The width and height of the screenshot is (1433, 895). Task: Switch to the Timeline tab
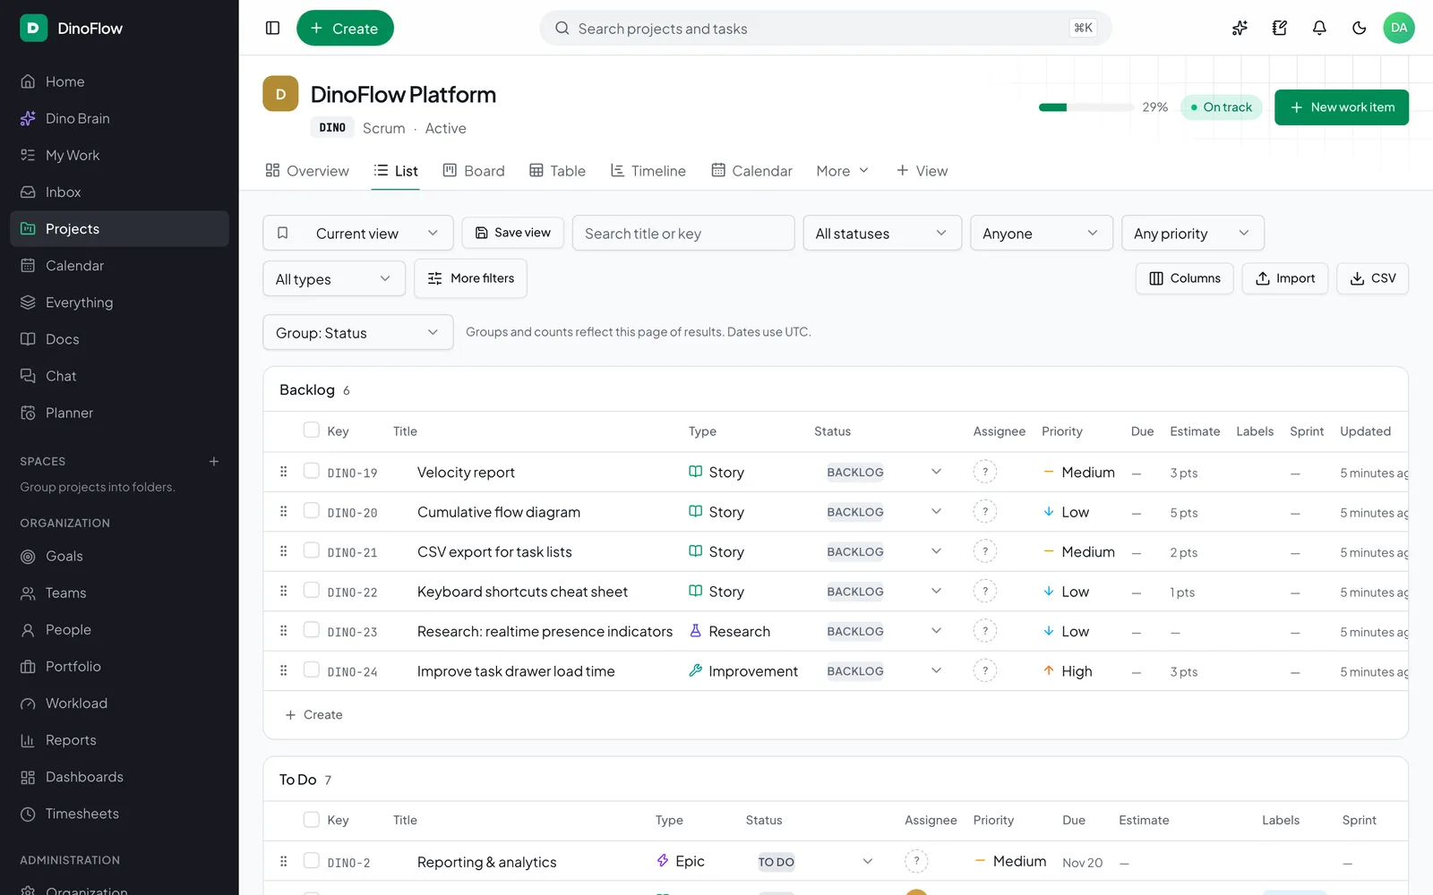[x=648, y=170]
